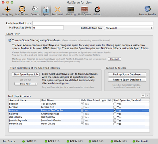Click real name Bernard Teo

[48, 107]
